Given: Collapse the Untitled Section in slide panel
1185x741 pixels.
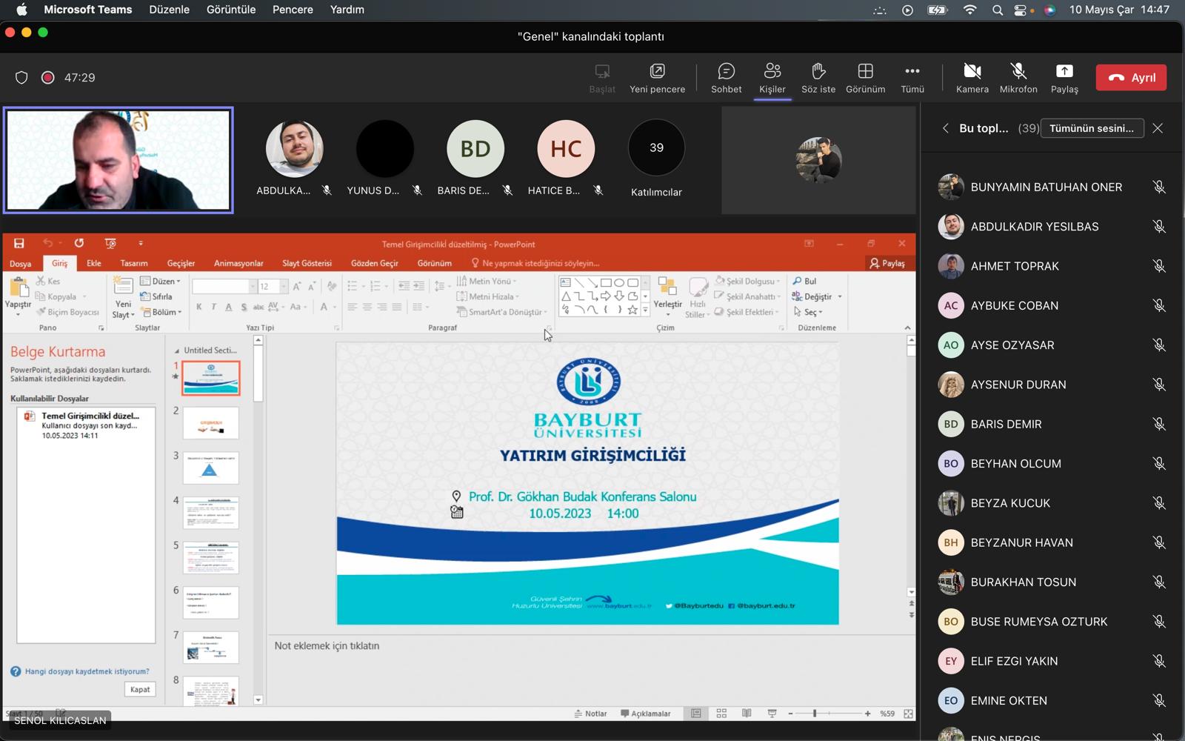Looking at the screenshot, I should [176, 350].
